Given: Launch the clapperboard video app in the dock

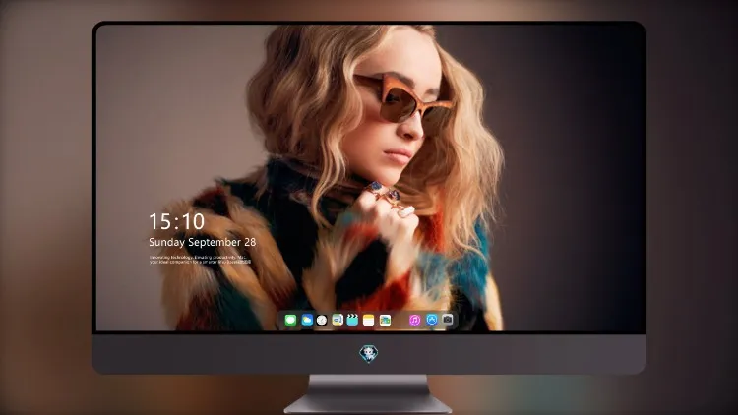Looking at the screenshot, I should pyautogui.click(x=352, y=321).
